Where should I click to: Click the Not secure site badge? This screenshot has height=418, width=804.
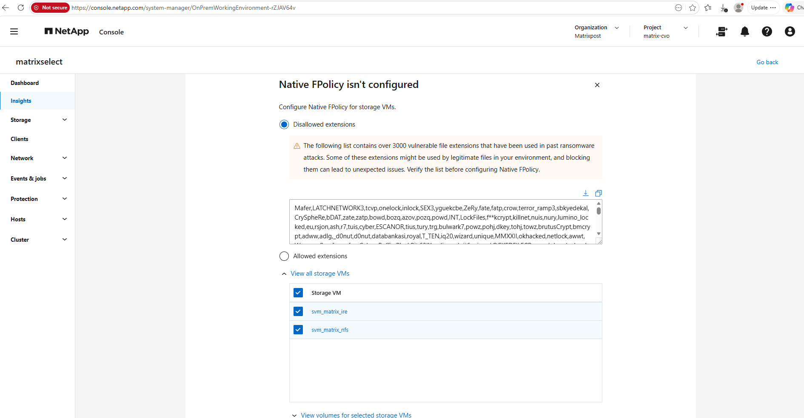pyautogui.click(x=51, y=8)
